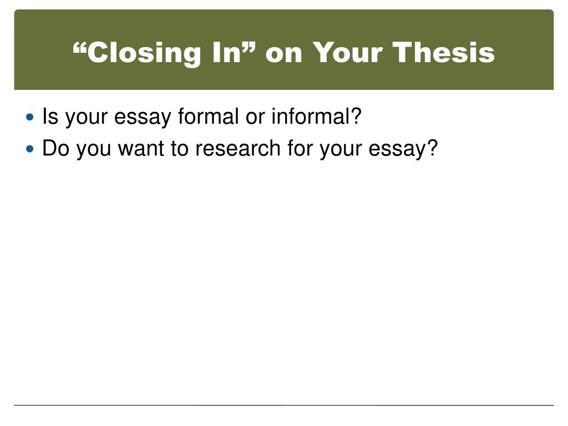The image size is (568, 426).
Task: Select the line "Do you want to research for your essay?"
Action: (240, 149)
